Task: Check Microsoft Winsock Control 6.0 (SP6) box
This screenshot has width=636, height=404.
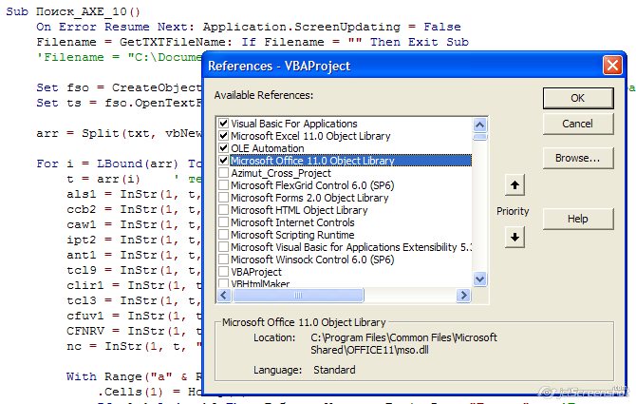Action: [x=223, y=260]
